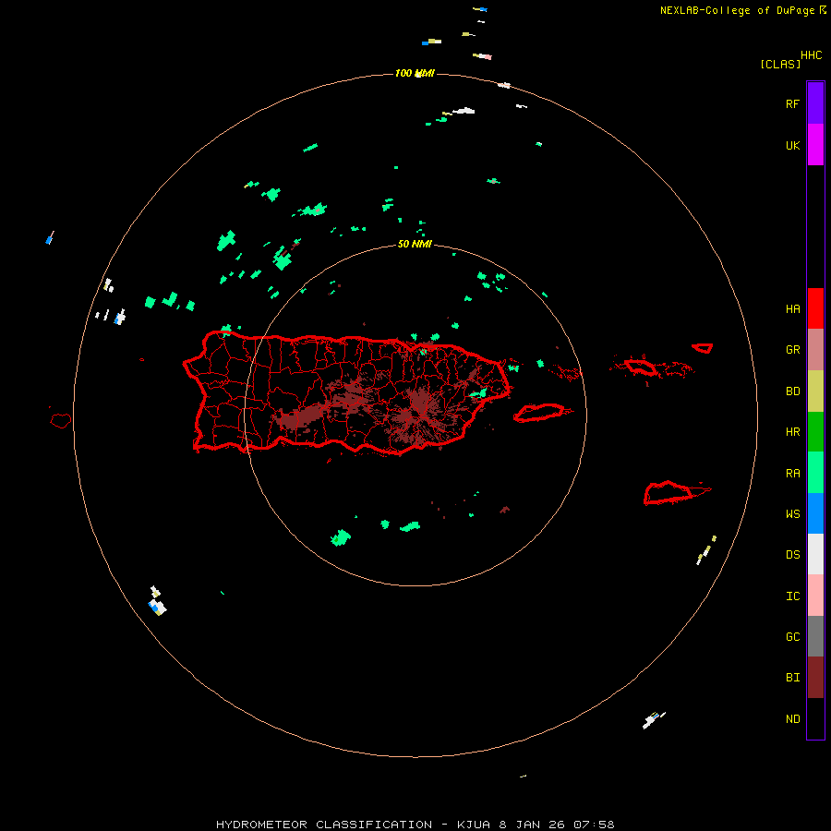Click the "[CLAS]" units label
The height and width of the screenshot is (831, 831).
(780, 64)
